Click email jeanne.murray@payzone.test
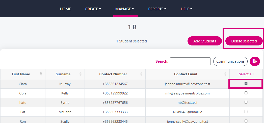264x123 pixels. coord(187,84)
